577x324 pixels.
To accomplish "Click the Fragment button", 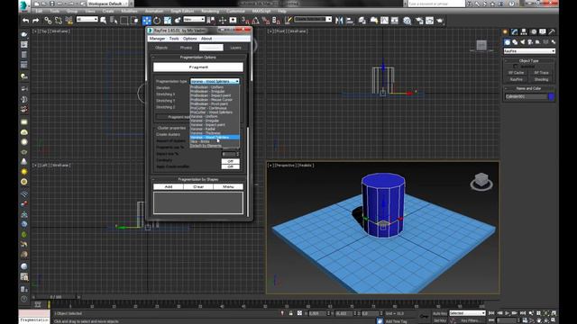I will click(x=198, y=67).
